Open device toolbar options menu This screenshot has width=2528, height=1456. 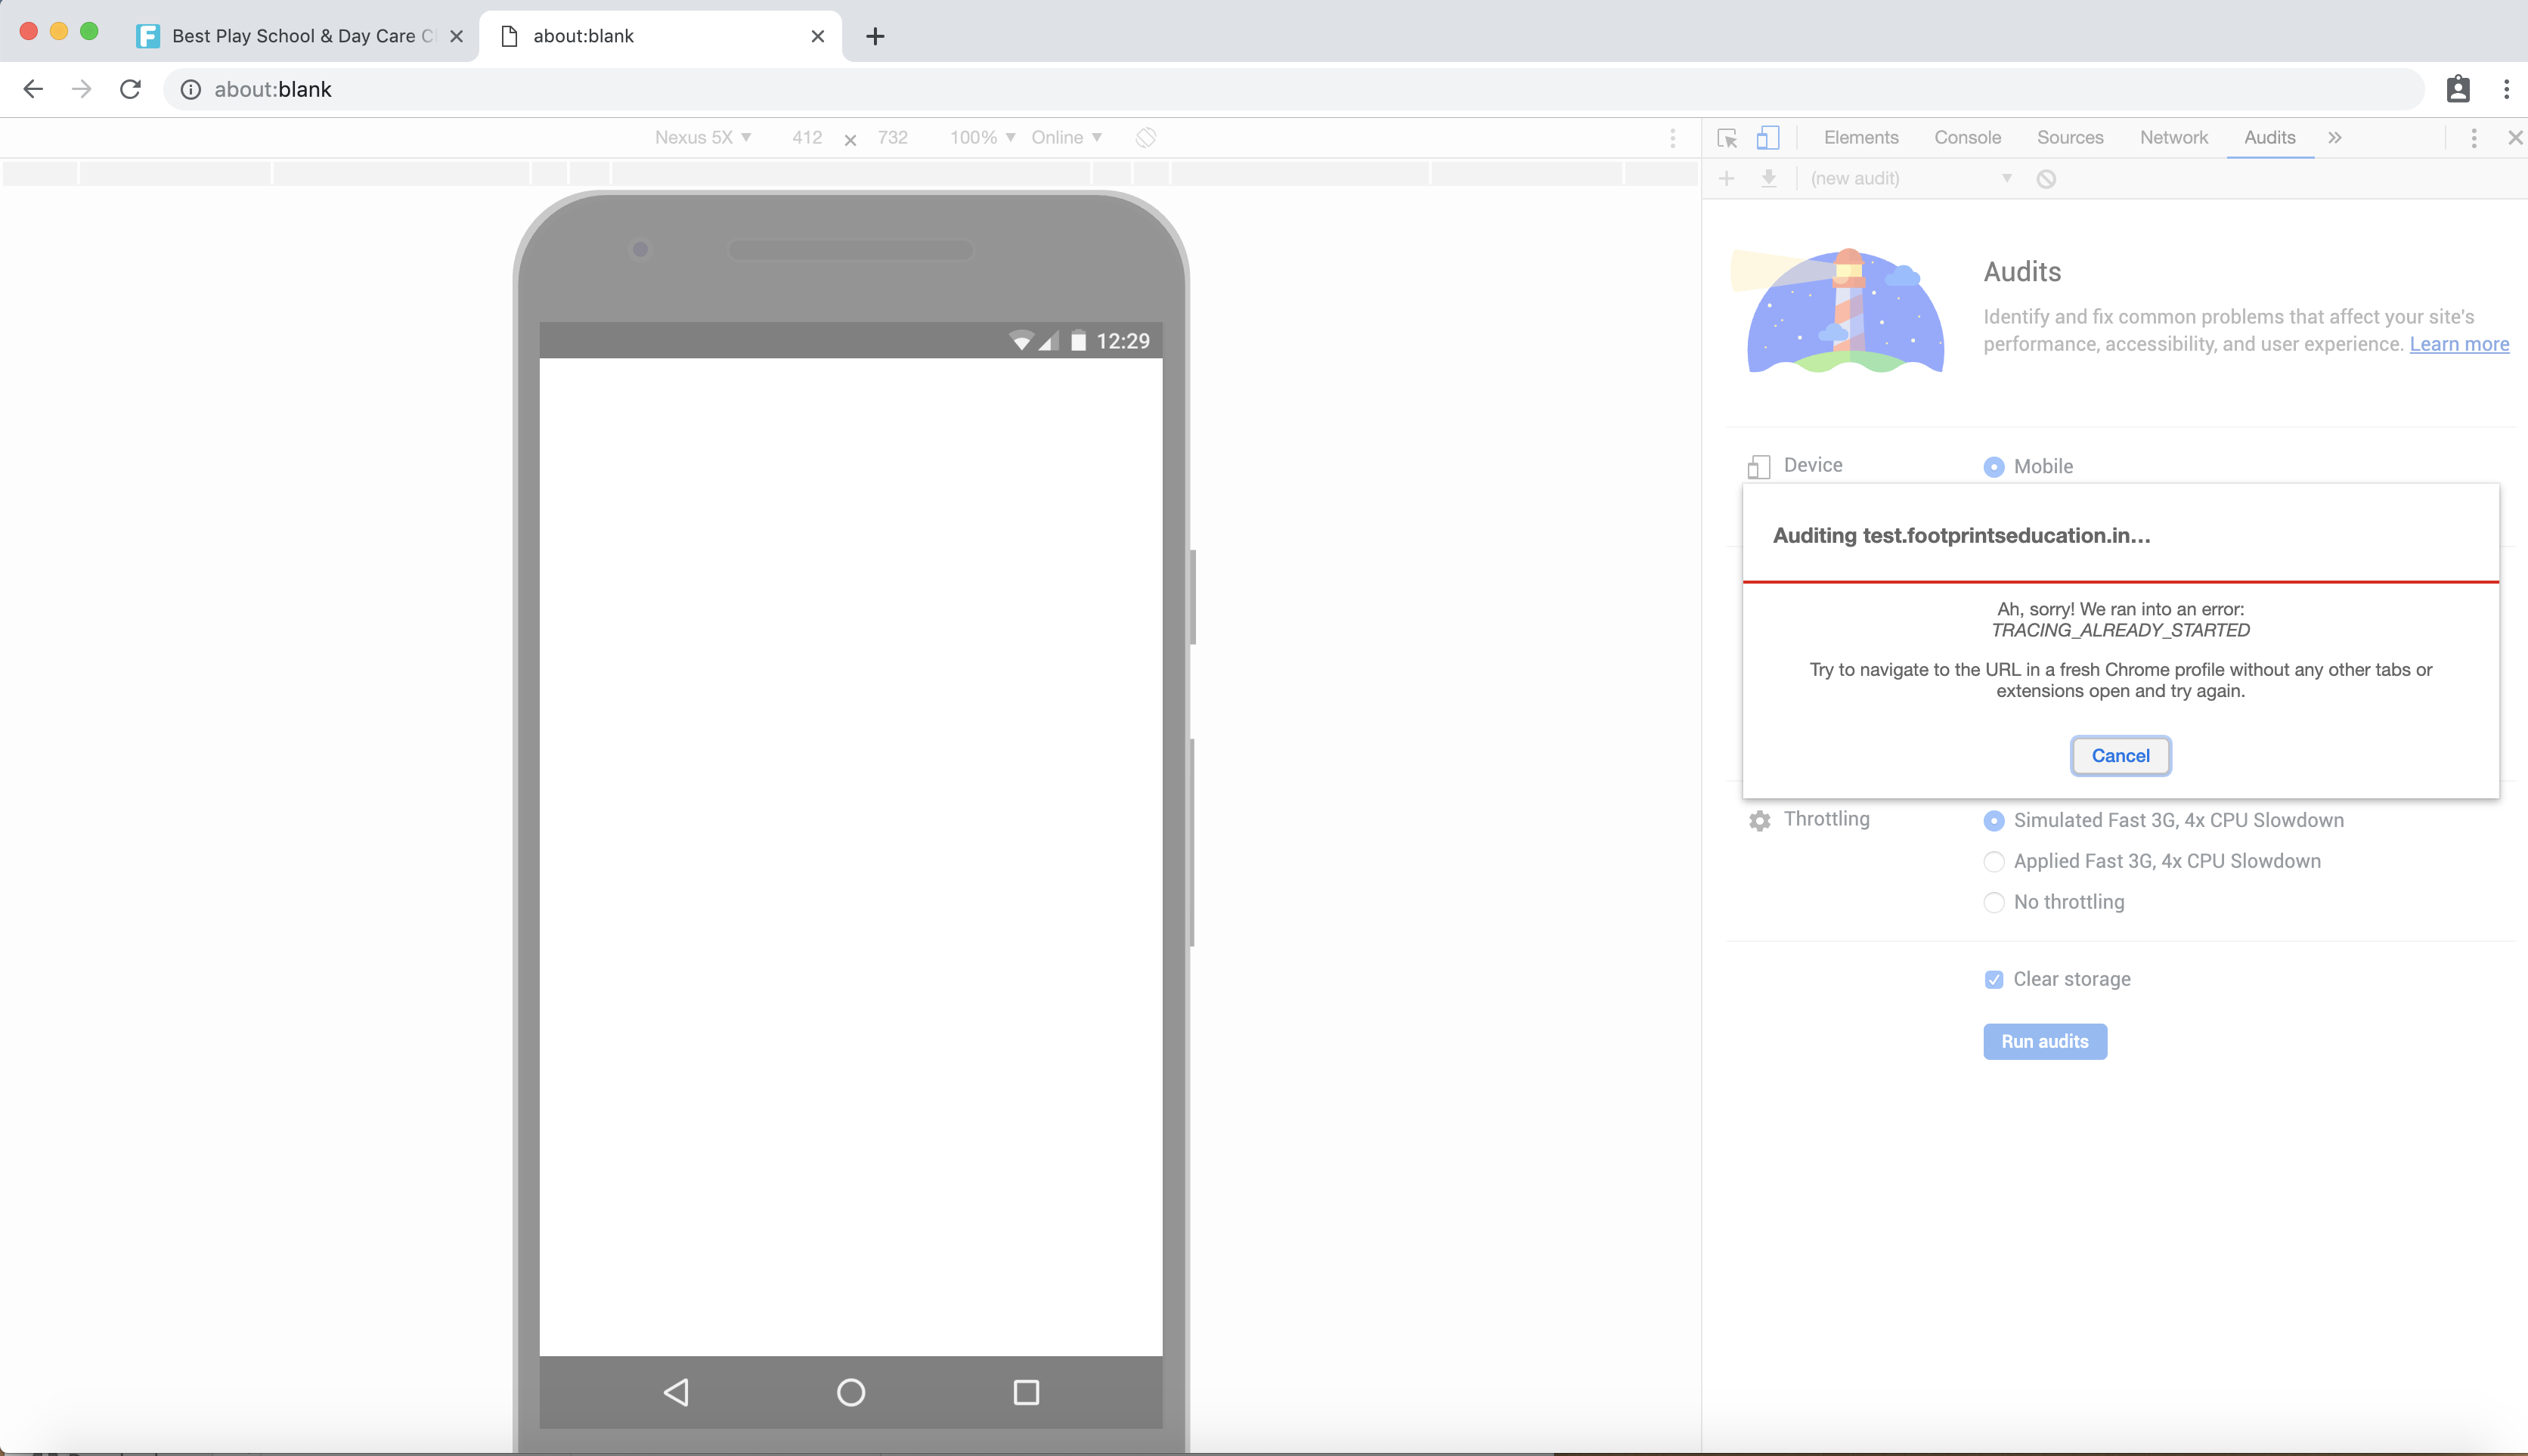pyautogui.click(x=1672, y=137)
